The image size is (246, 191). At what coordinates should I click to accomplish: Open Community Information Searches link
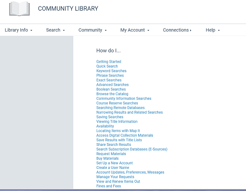click(x=124, y=98)
